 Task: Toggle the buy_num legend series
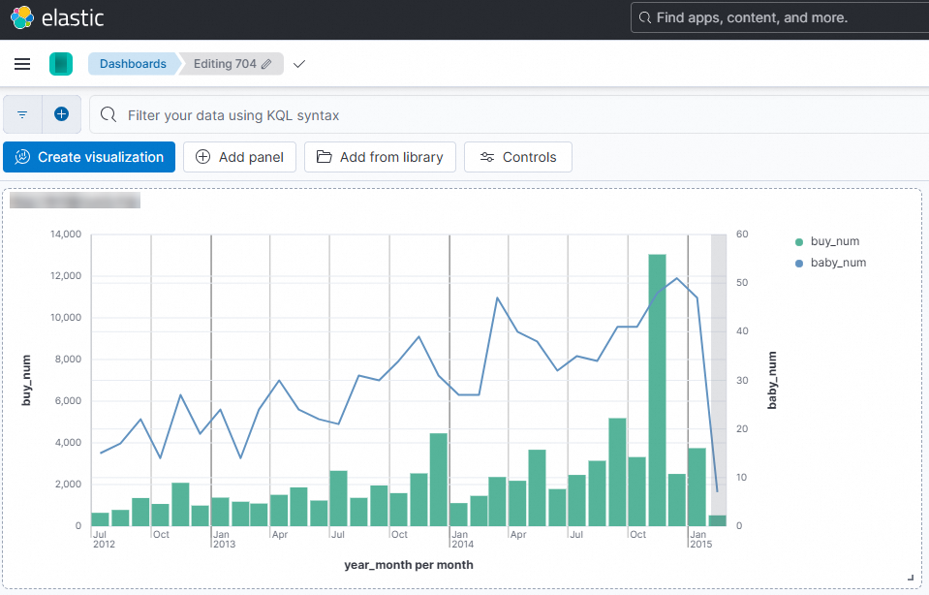pos(834,241)
